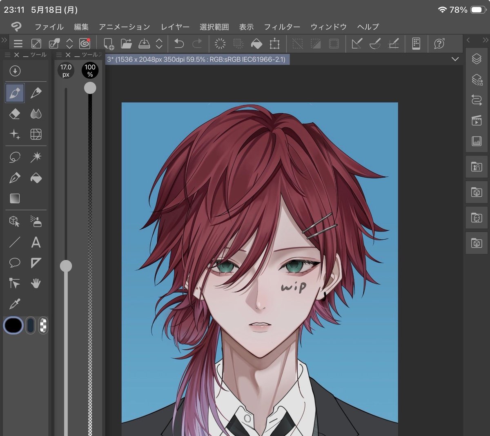Select the Blend (color mixing) tool
490x436 pixels.
coord(36,113)
